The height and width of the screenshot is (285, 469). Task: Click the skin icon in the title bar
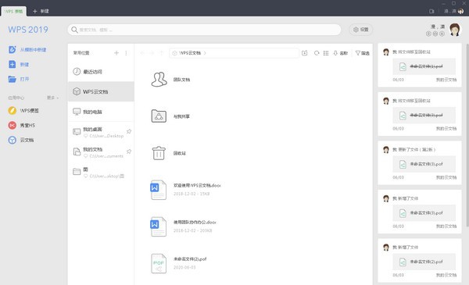click(431, 11)
